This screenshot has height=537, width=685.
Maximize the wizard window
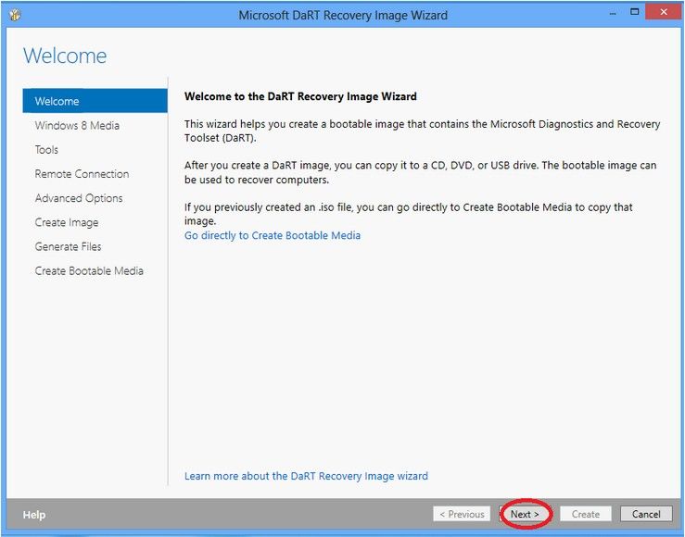tap(634, 12)
